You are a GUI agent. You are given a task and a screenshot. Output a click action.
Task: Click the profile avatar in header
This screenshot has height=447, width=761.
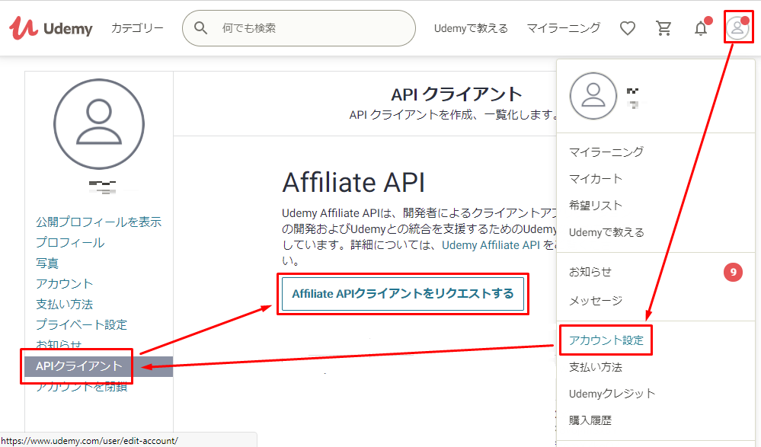pos(737,27)
